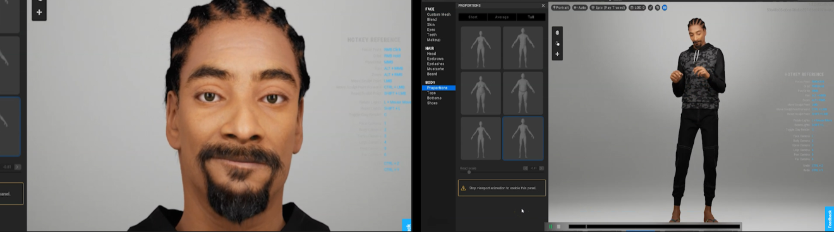The image size is (834, 232).
Task: Pause the viewport animation
Action: click(550, 226)
